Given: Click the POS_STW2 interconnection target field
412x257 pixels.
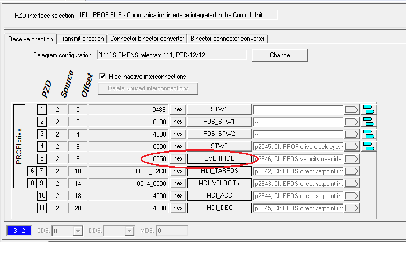Looking at the screenshot, I should coord(298,134).
